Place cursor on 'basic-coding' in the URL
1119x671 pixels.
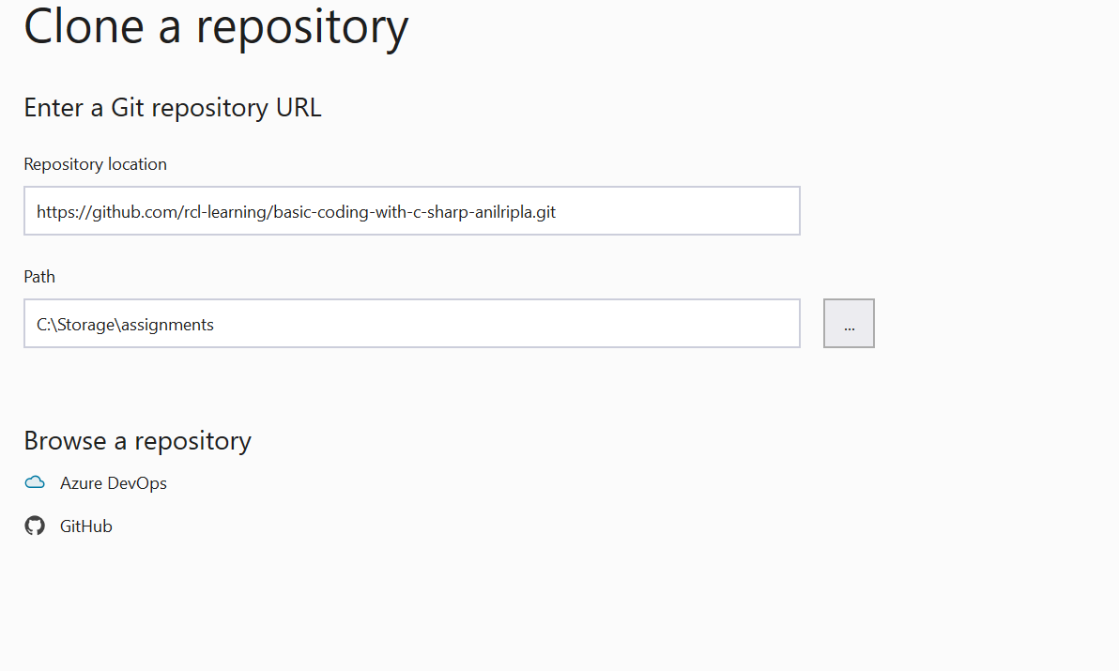[x=320, y=212]
